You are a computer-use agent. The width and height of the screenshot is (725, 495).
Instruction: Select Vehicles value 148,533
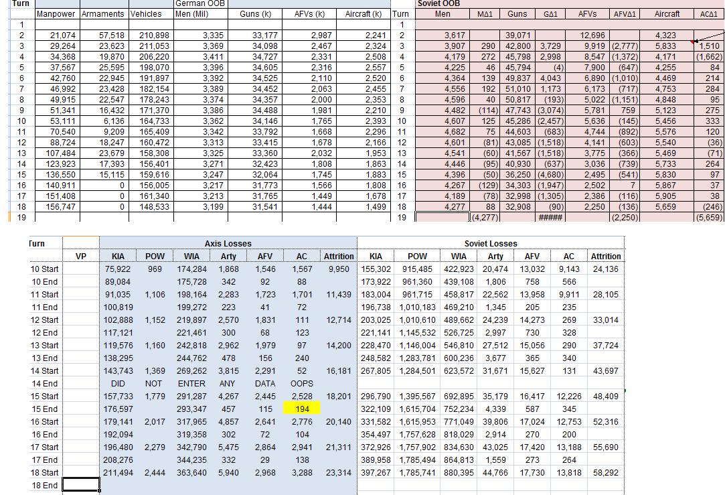(x=151, y=207)
